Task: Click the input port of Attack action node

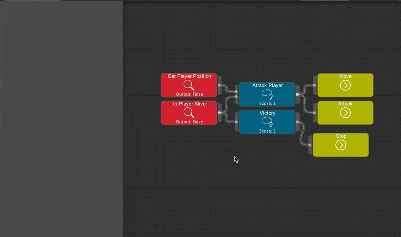Action: pyautogui.click(x=315, y=113)
